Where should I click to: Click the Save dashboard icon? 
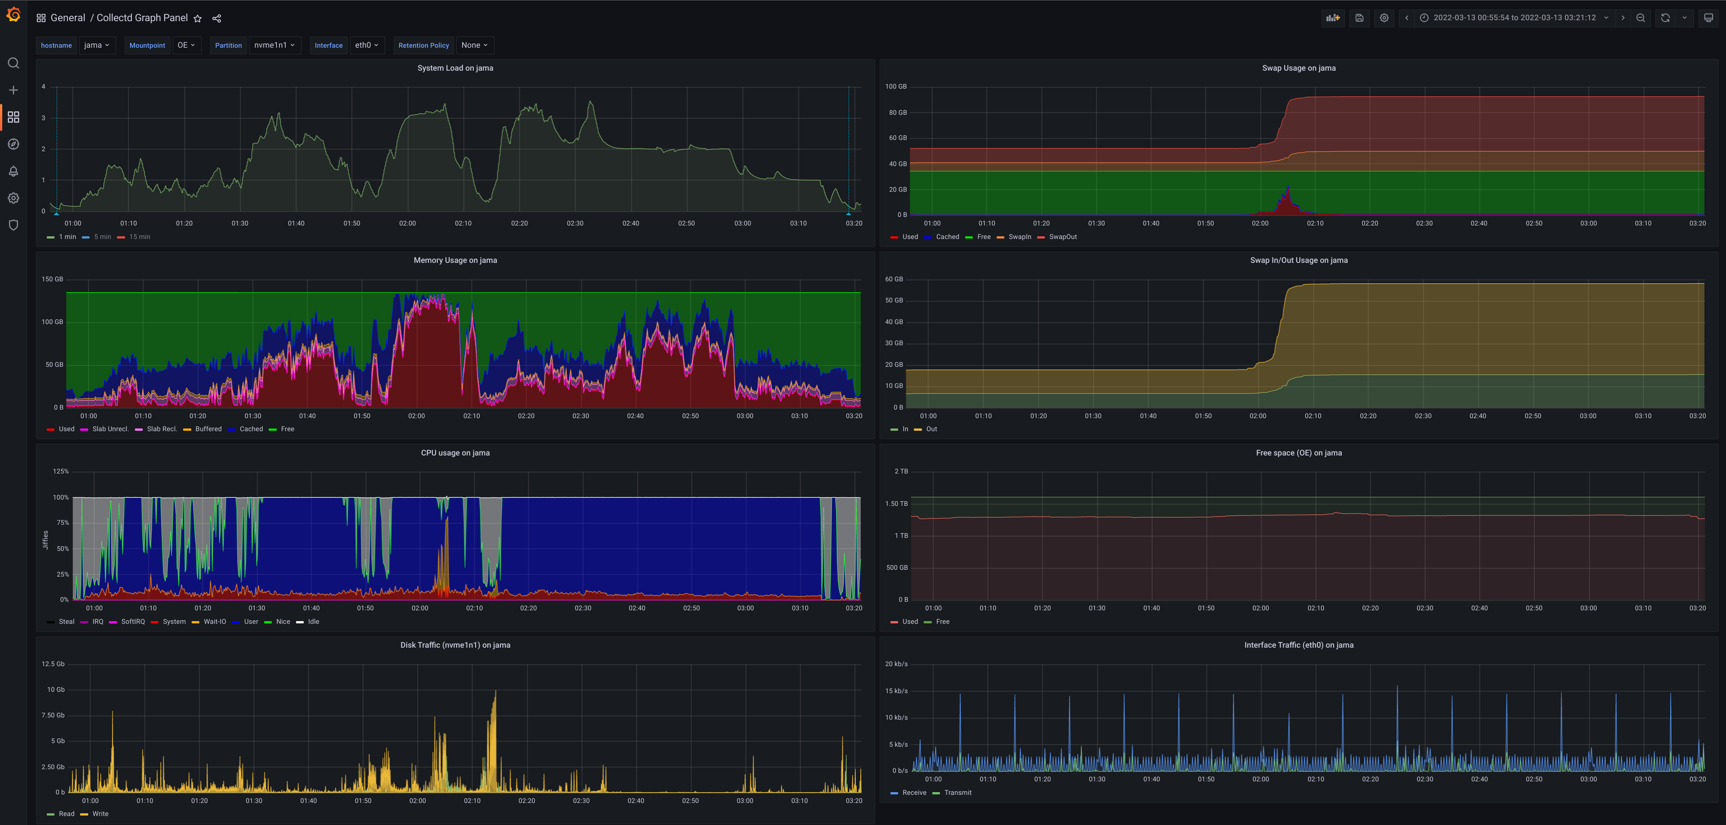[1359, 18]
